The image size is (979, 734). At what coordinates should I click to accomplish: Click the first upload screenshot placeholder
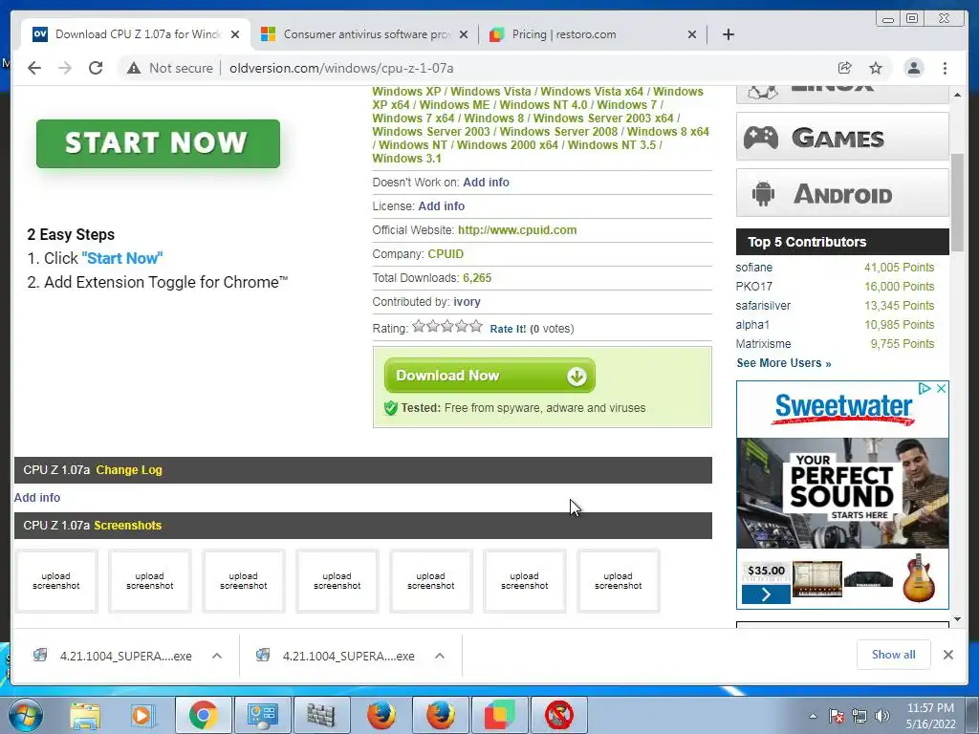pos(56,581)
